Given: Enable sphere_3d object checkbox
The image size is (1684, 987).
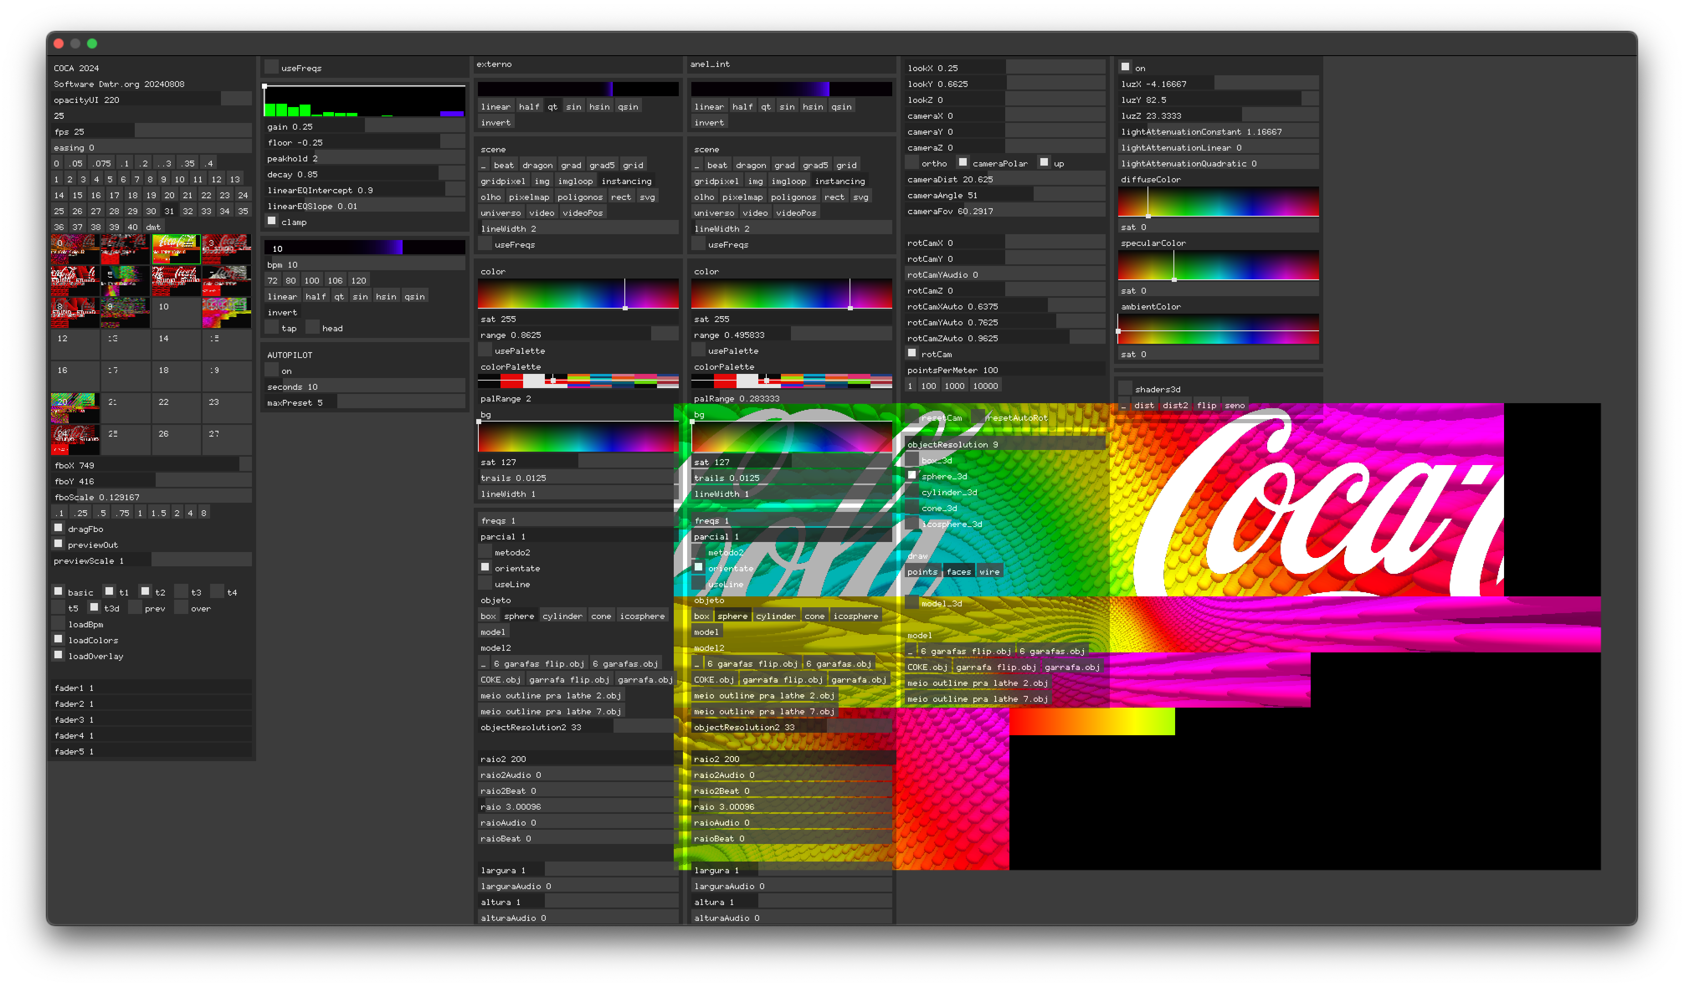Looking at the screenshot, I should tap(912, 476).
